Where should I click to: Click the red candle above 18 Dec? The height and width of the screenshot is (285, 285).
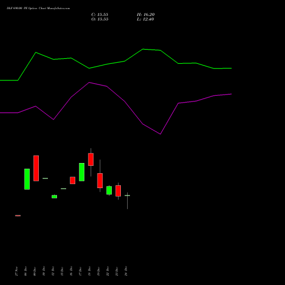tap(91, 160)
